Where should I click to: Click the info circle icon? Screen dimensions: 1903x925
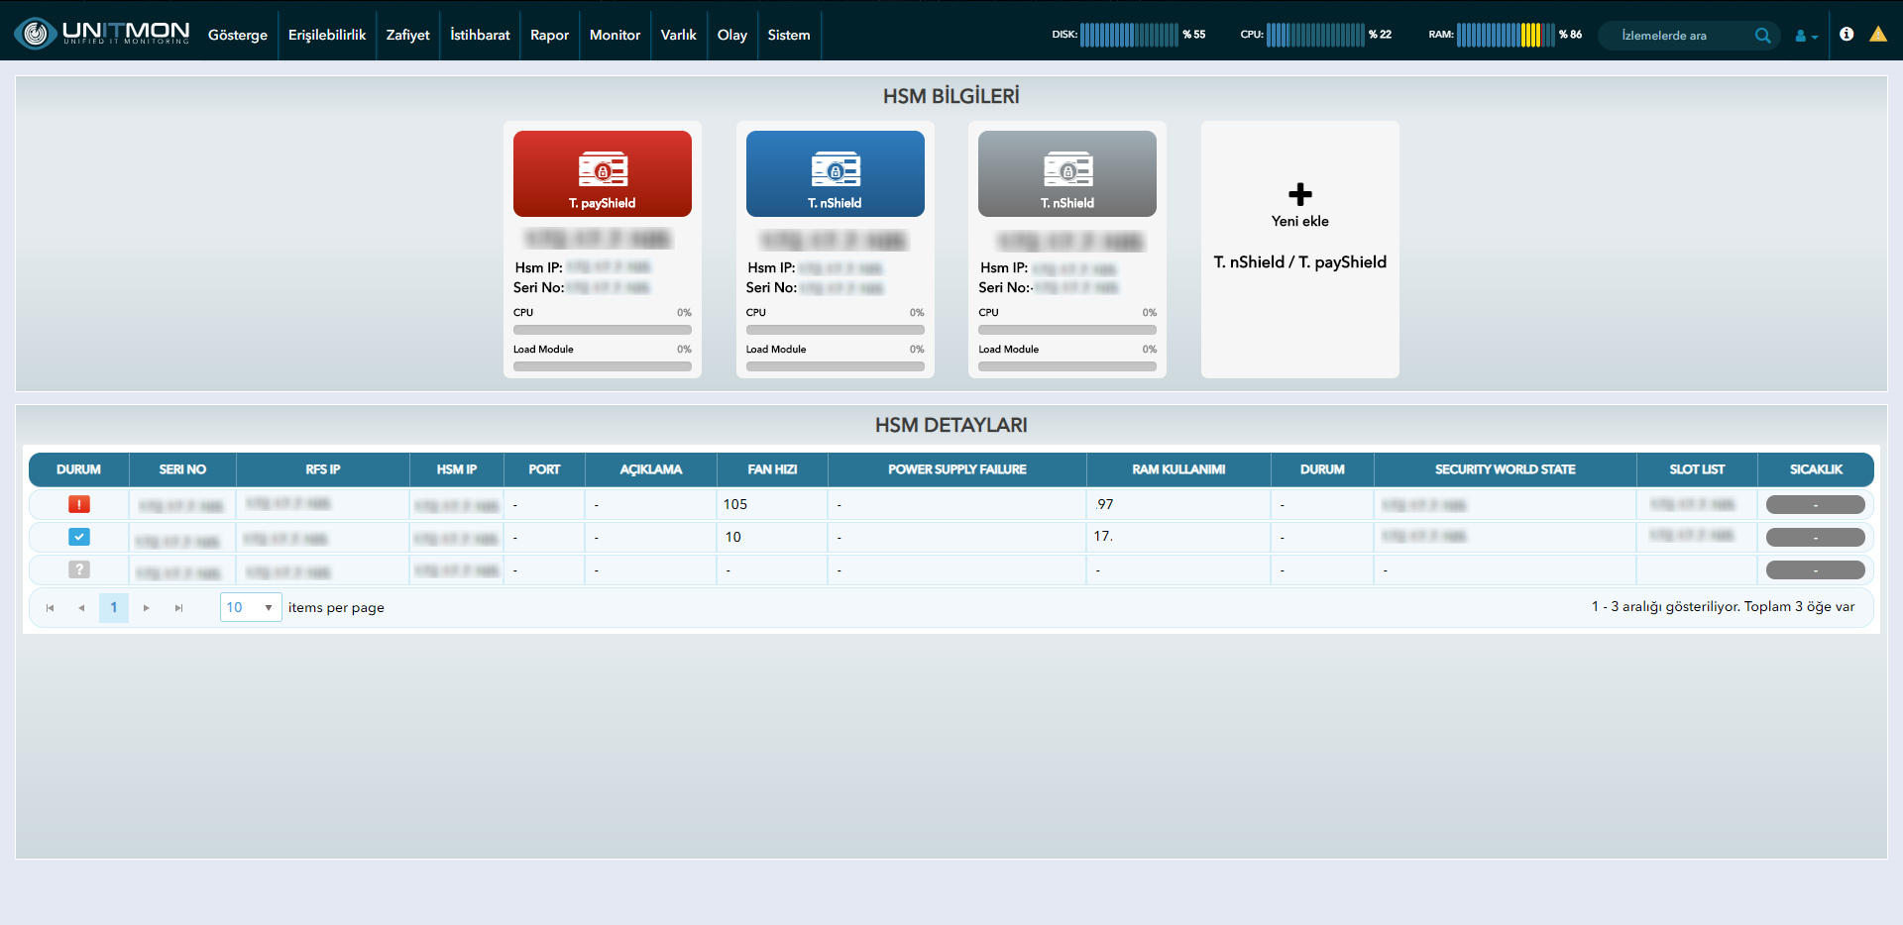(x=1847, y=34)
